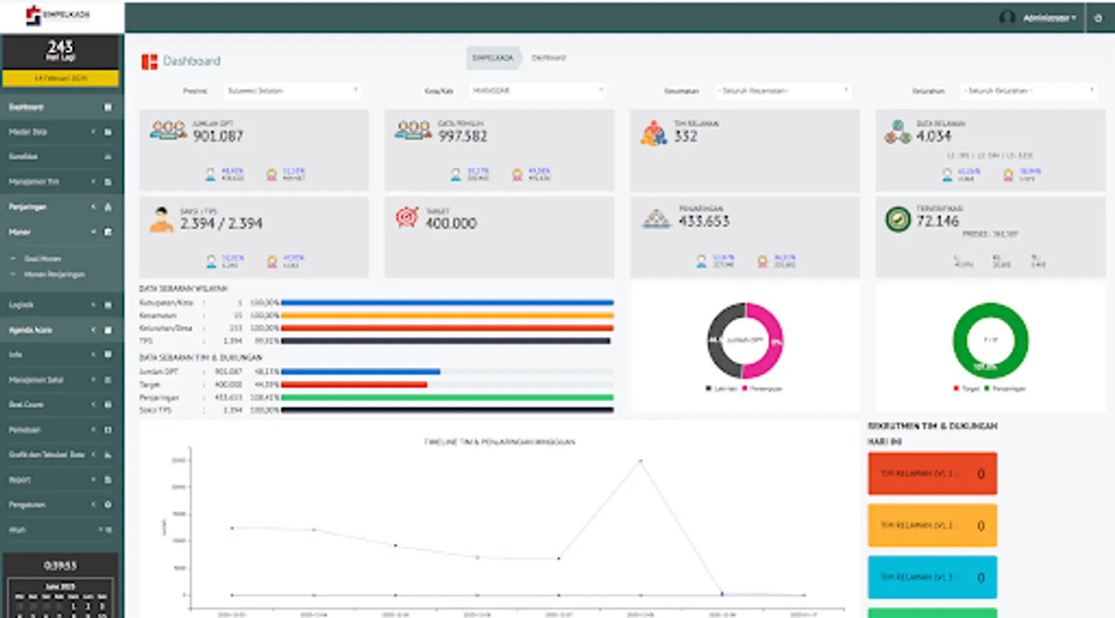Open the Kecamatan dropdown
The height and width of the screenshot is (618, 1115).
783,91
